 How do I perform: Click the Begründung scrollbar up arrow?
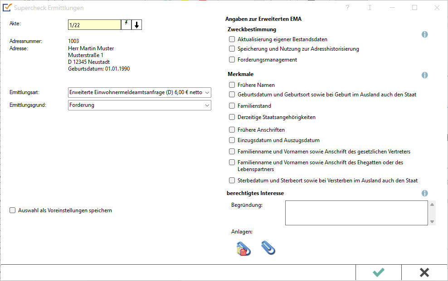point(432,205)
